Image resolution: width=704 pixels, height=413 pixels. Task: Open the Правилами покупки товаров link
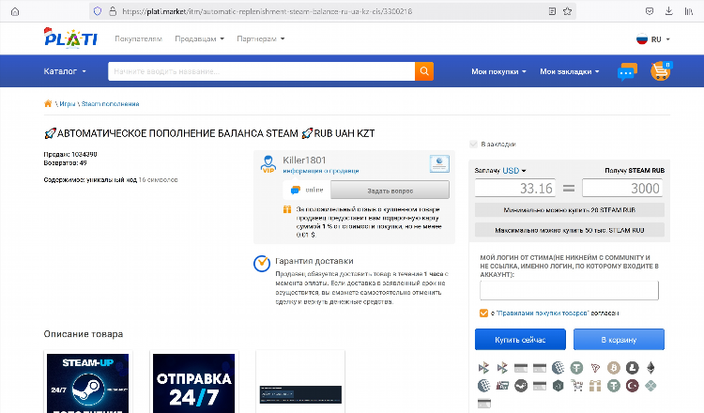pyautogui.click(x=542, y=313)
